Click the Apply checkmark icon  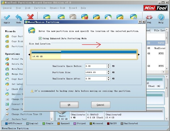[7, 17]
